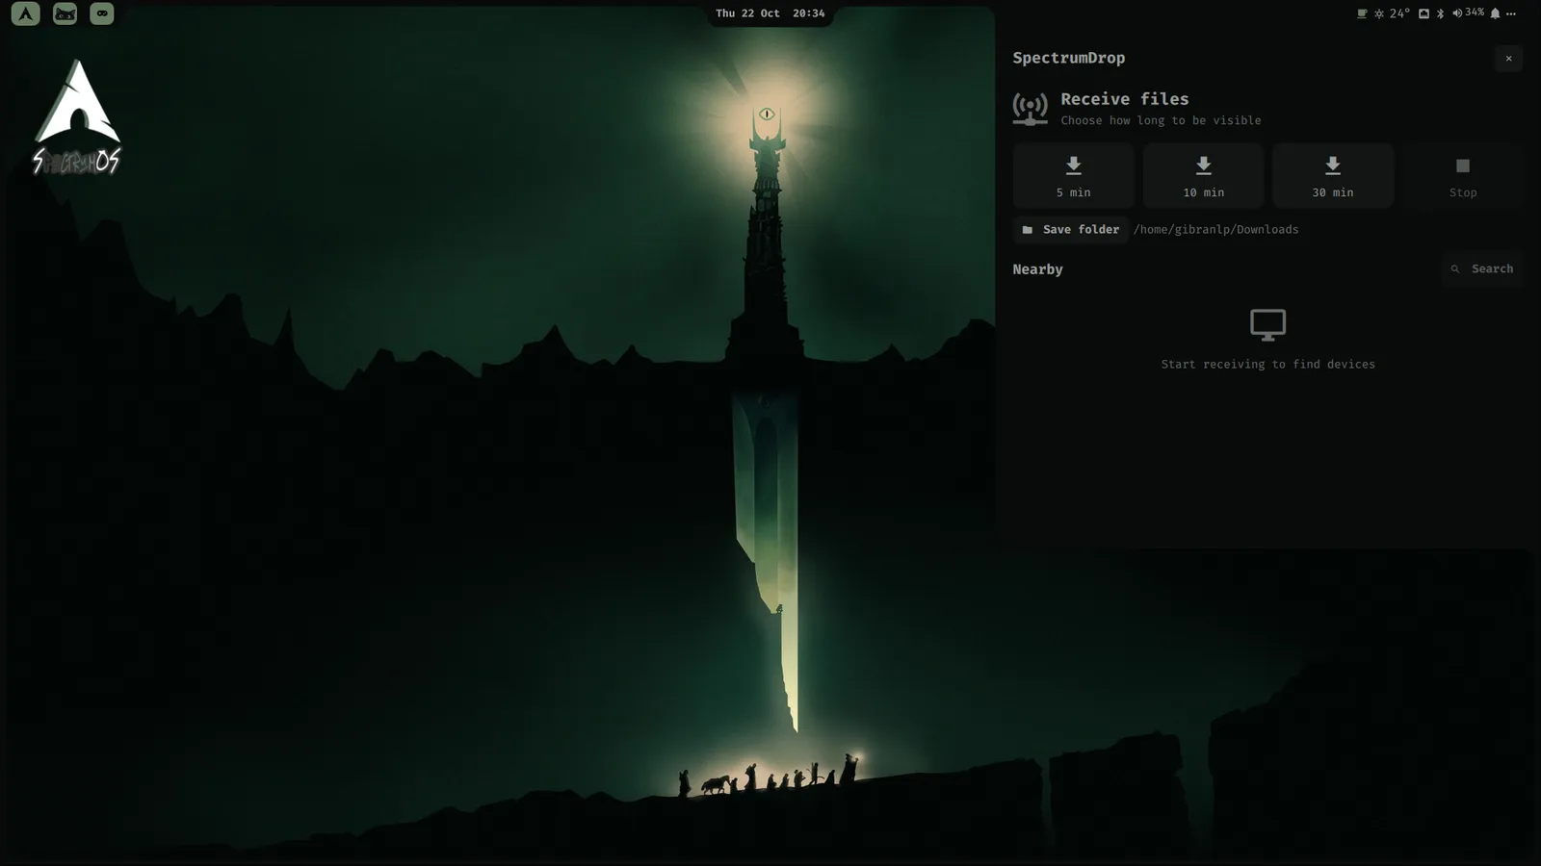Click the broadcast antenna Receive files icon
1541x866 pixels.
pos(1031,109)
